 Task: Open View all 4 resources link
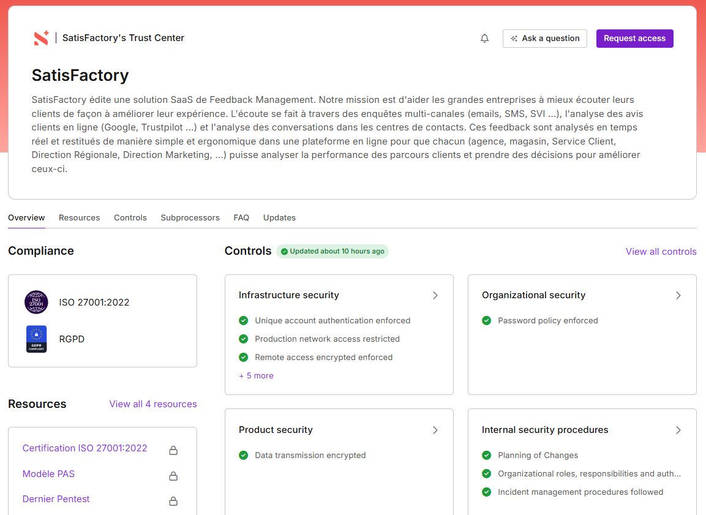click(153, 404)
